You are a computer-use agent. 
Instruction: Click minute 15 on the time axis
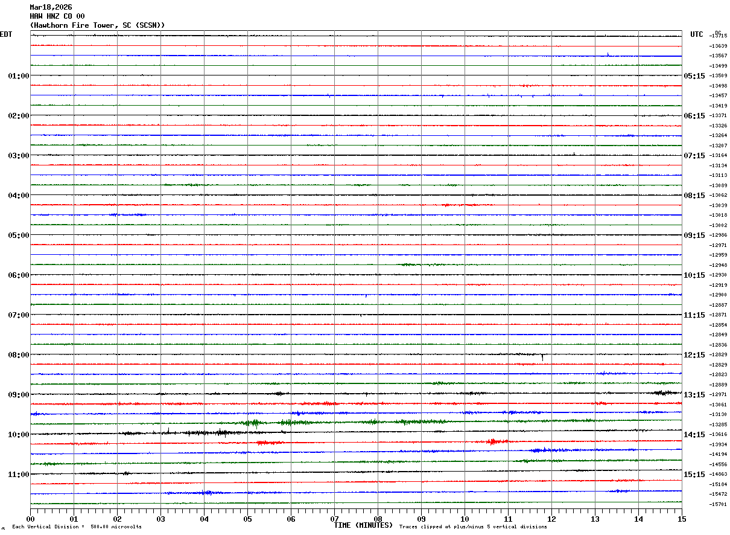[682, 519]
